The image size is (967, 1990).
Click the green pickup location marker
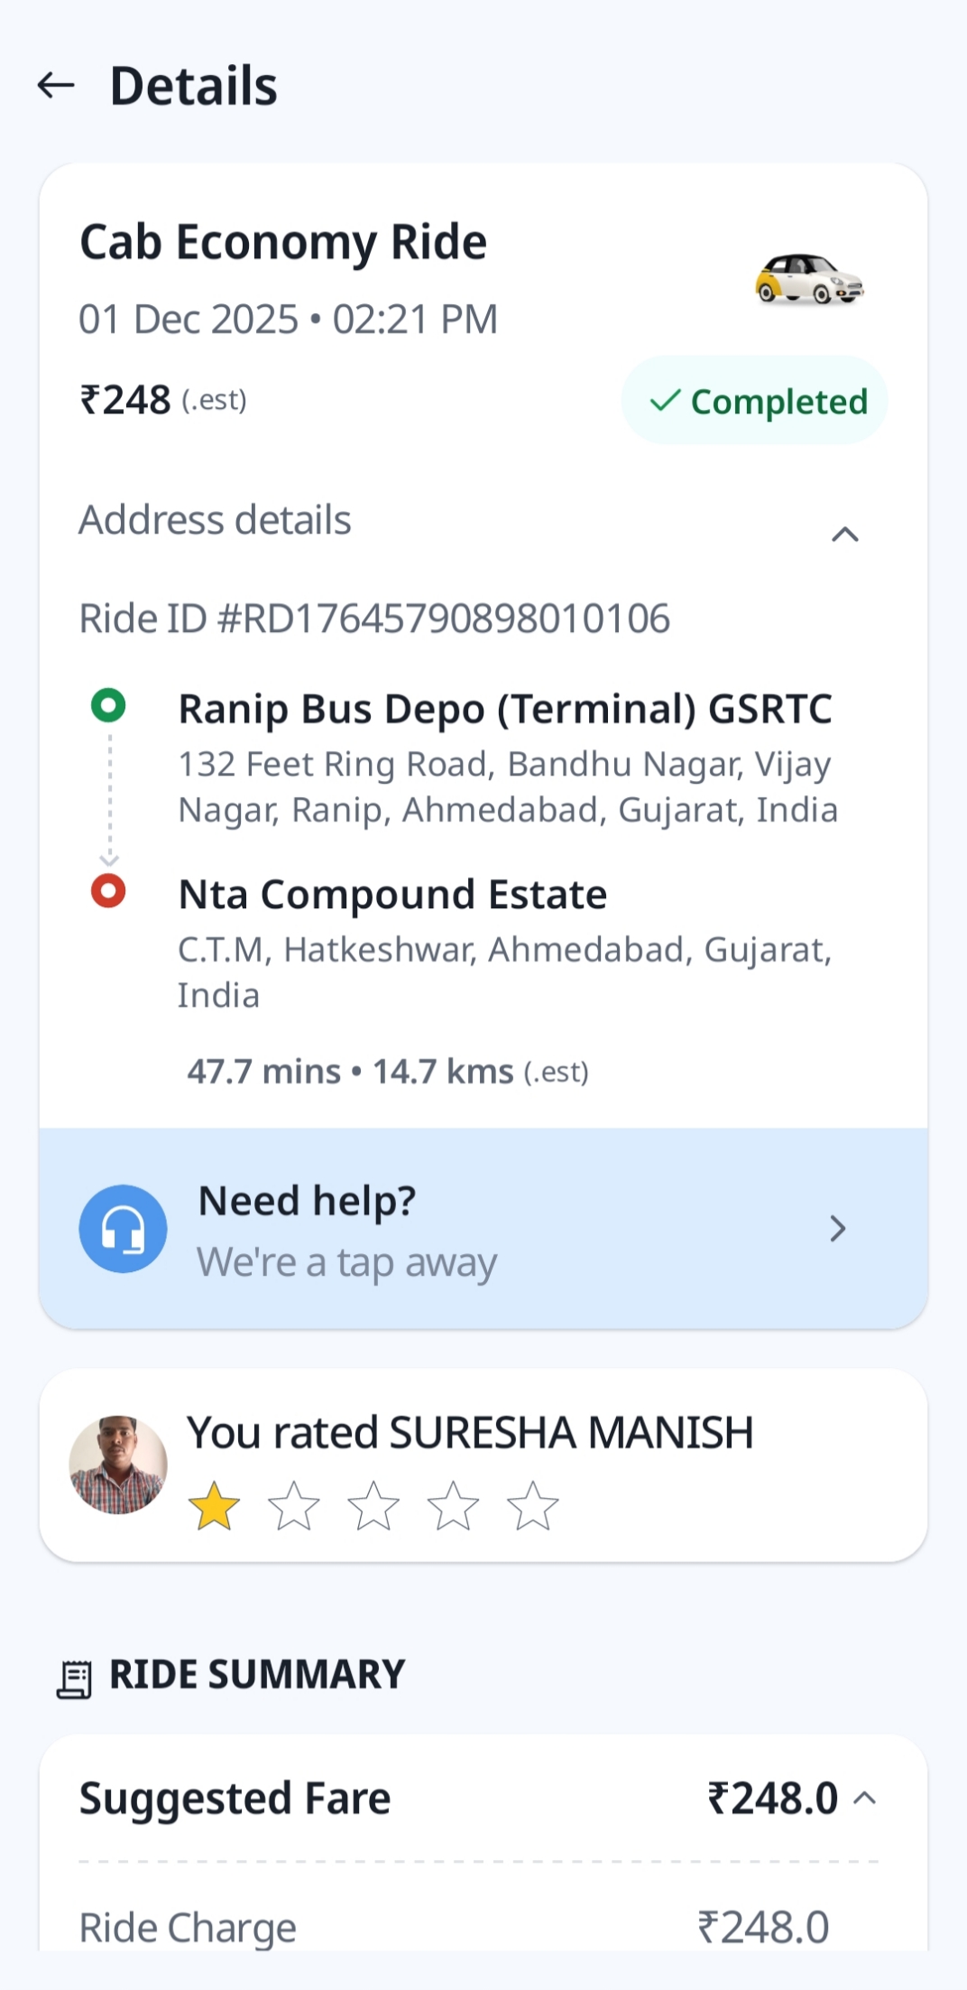(108, 705)
